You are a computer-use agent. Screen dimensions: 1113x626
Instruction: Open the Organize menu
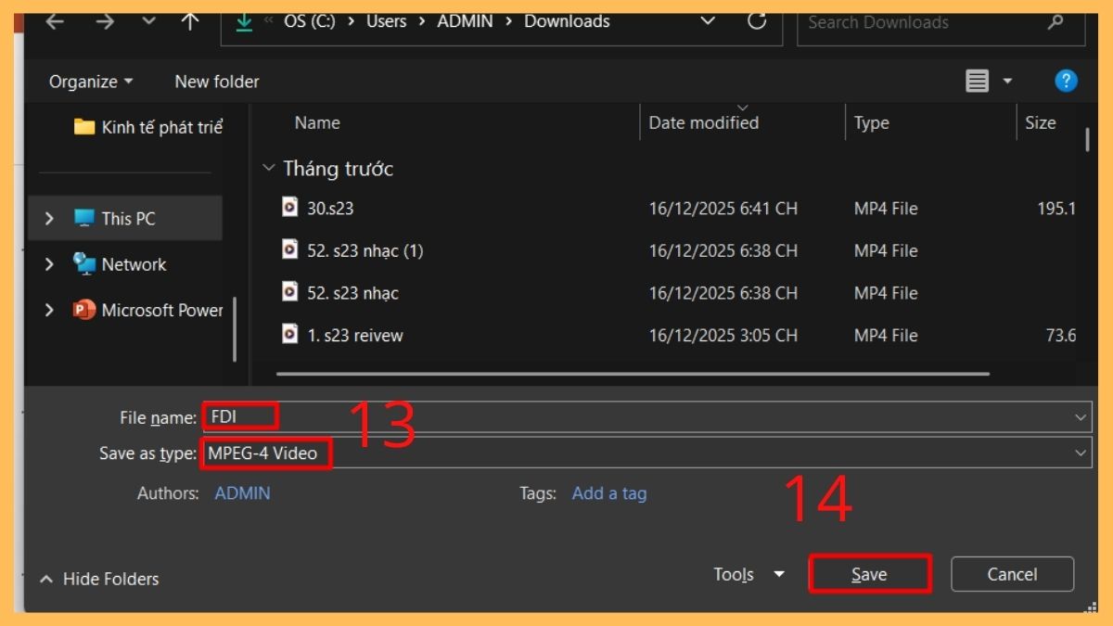tap(91, 82)
